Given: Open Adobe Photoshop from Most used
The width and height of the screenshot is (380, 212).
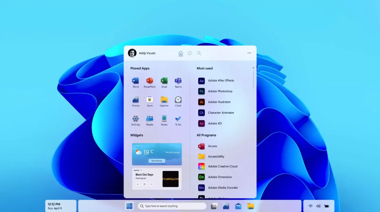Looking at the screenshot, I should point(215,91).
